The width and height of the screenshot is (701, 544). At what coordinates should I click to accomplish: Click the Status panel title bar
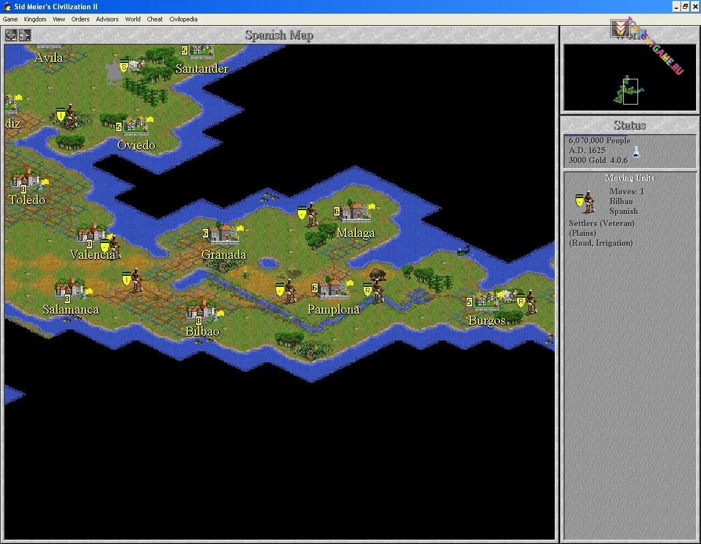629,125
